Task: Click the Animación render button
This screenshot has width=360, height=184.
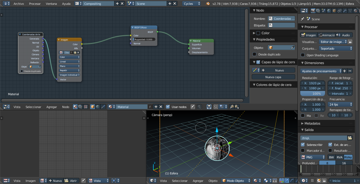Action: click(326, 35)
